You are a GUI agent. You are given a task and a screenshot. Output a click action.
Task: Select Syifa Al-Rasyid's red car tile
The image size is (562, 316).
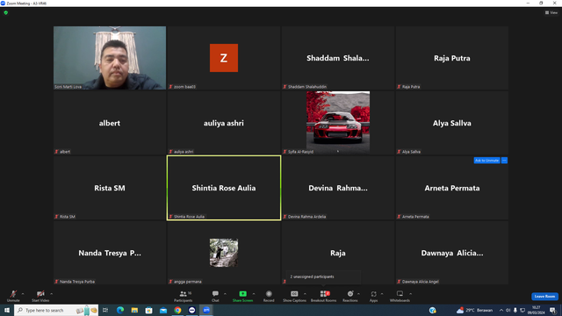pos(338,123)
